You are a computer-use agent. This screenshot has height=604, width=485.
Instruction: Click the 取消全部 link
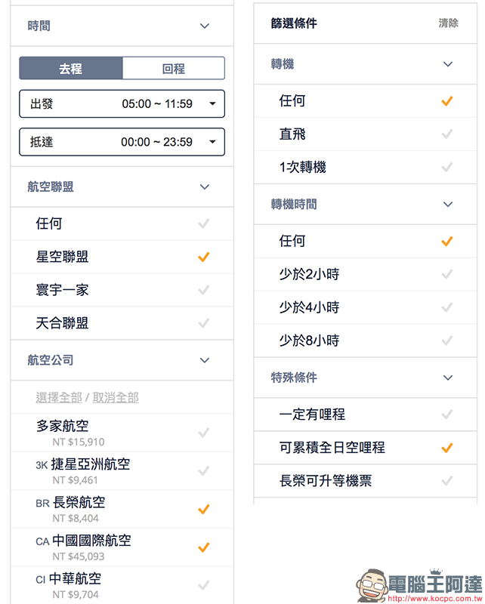(x=116, y=398)
